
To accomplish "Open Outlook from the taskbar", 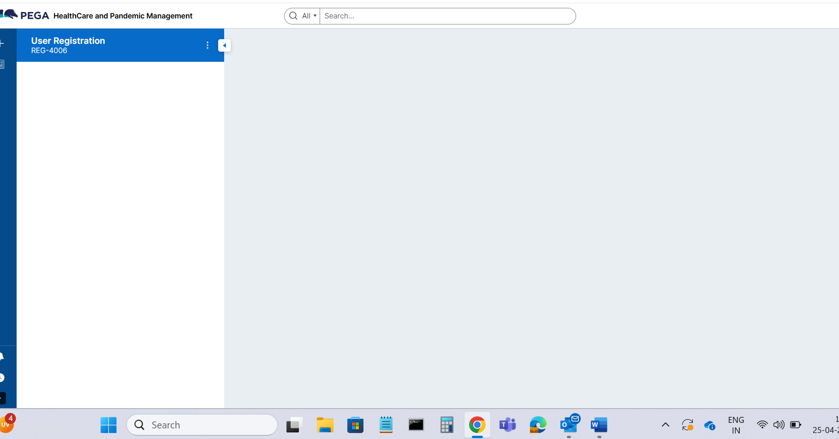I will pyautogui.click(x=569, y=425).
